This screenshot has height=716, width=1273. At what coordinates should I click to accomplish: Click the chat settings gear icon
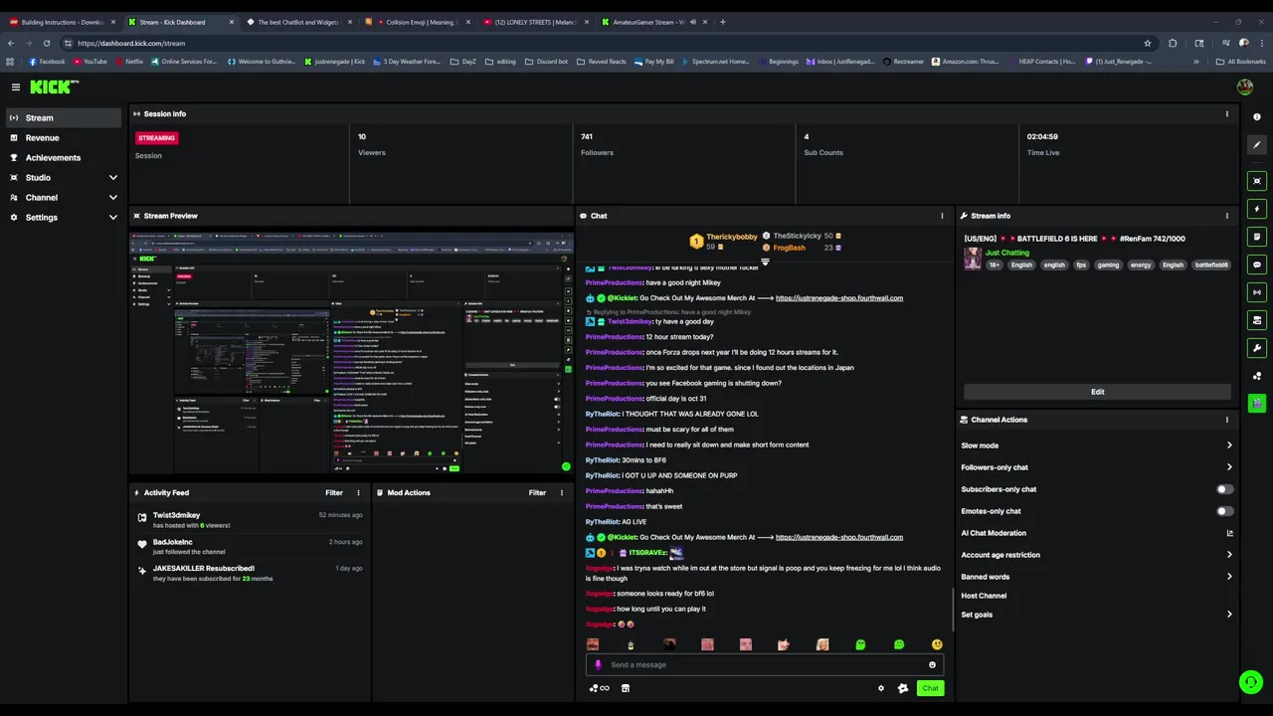click(x=880, y=688)
